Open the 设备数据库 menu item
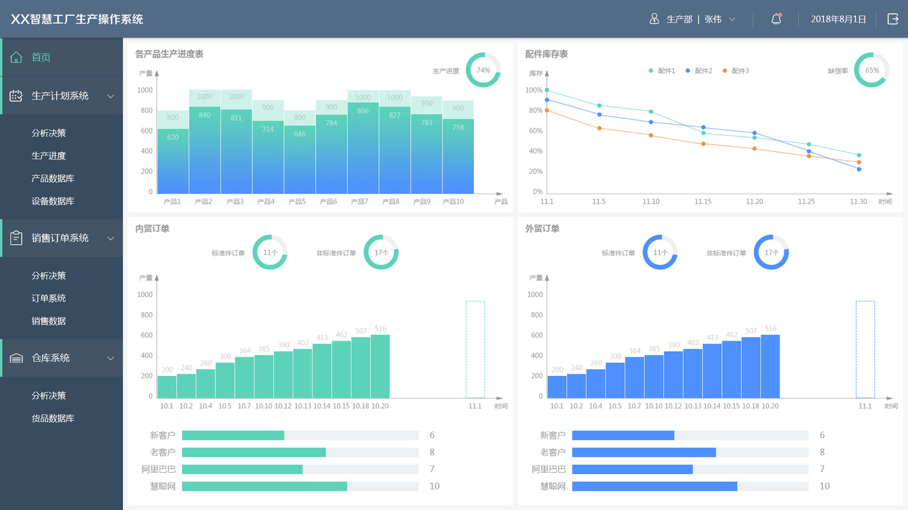Image resolution: width=908 pixels, height=510 pixels. [x=53, y=201]
